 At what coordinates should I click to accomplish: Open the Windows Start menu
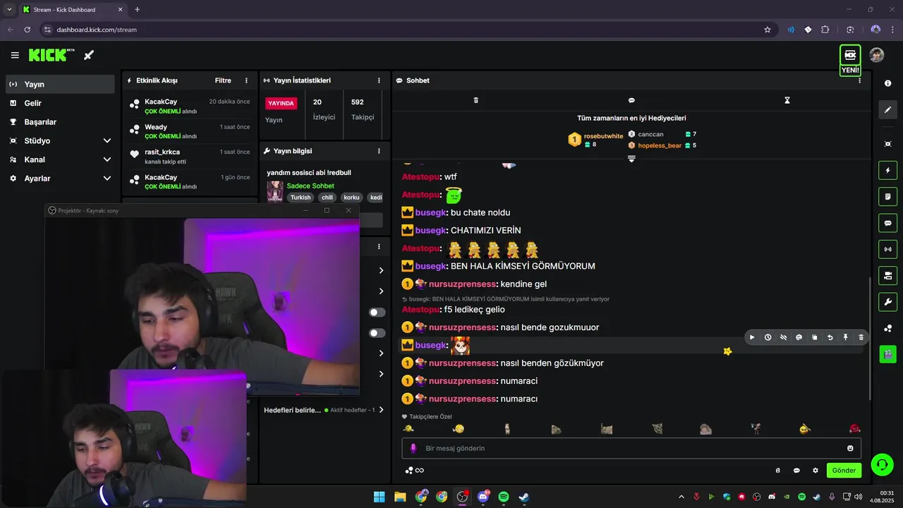click(380, 497)
